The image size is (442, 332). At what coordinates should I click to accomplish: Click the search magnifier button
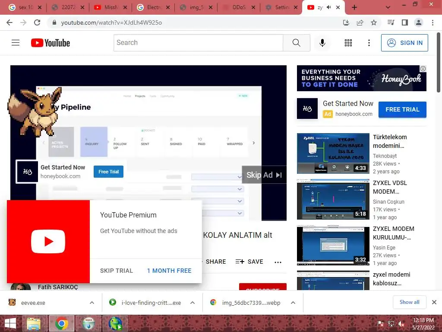(296, 43)
